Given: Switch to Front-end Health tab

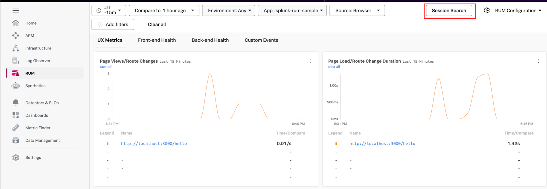Looking at the screenshot, I should 157,40.
